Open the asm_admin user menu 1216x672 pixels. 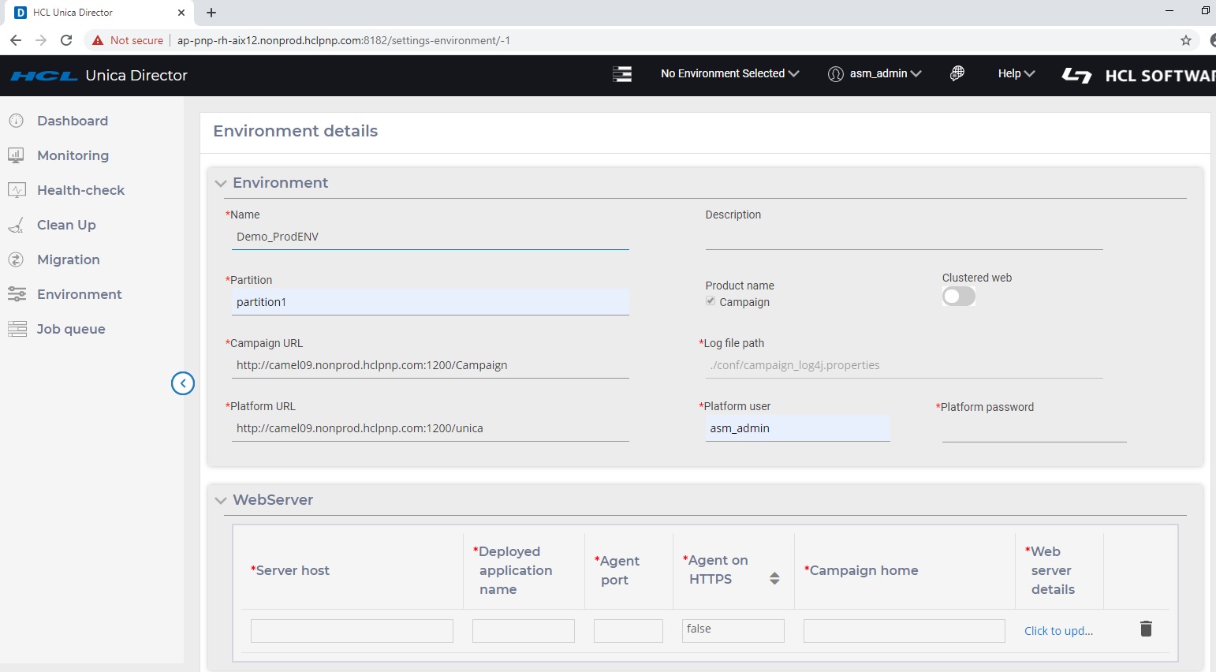[875, 73]
